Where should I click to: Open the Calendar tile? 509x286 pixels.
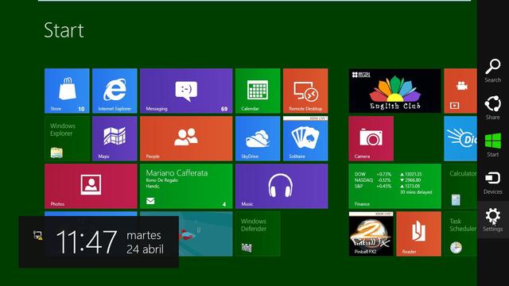click(x=258, y=91)
